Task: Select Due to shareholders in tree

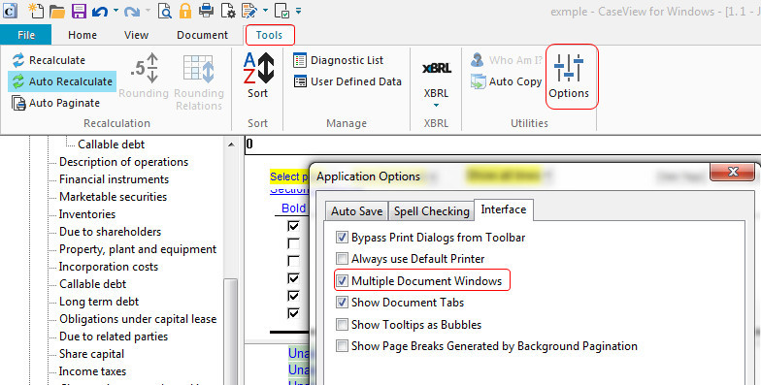Action: tap(111, 232)
